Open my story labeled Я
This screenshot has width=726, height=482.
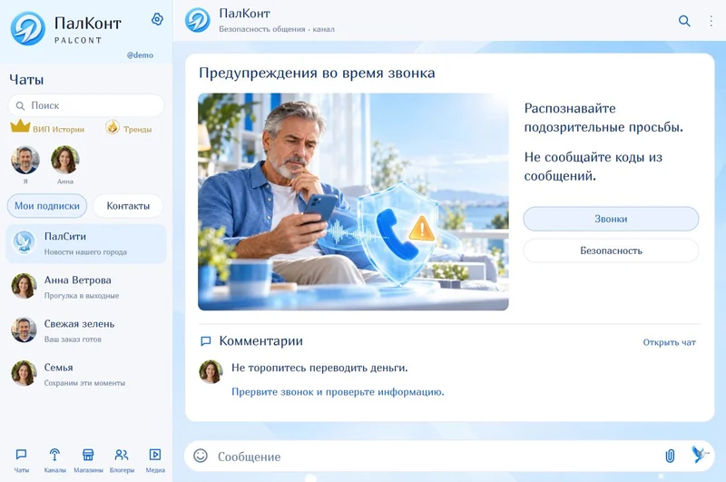[x=25, y=160]
